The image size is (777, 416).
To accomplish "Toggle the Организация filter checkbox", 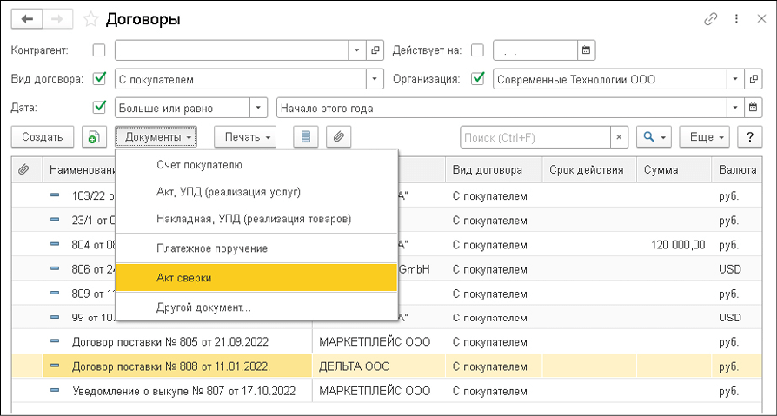I will point(477,79).
